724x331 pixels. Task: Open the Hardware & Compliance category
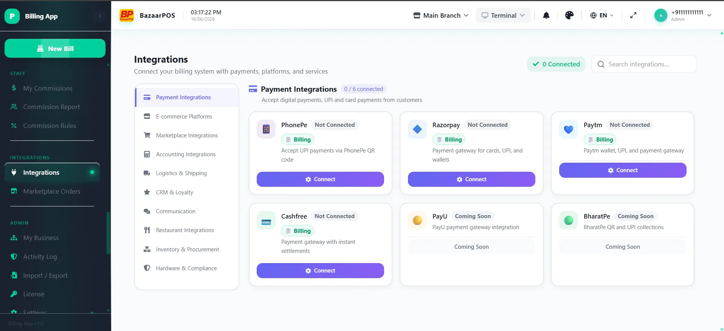click(x=187, y=268)
